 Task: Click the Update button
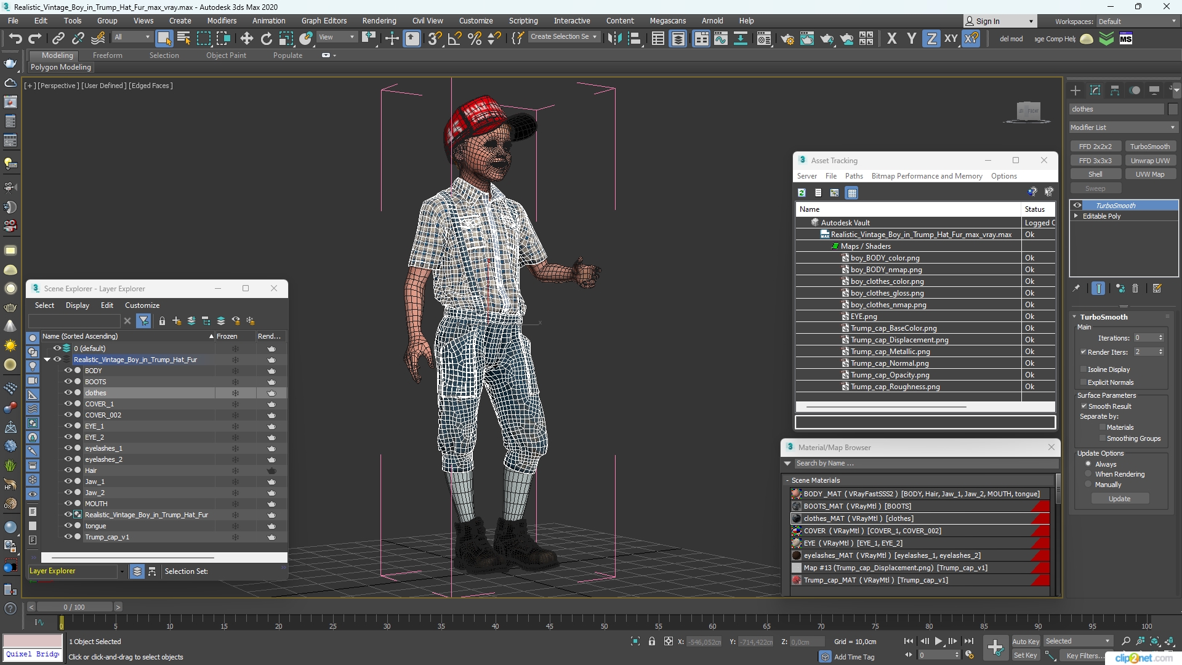click(1119, 499)
